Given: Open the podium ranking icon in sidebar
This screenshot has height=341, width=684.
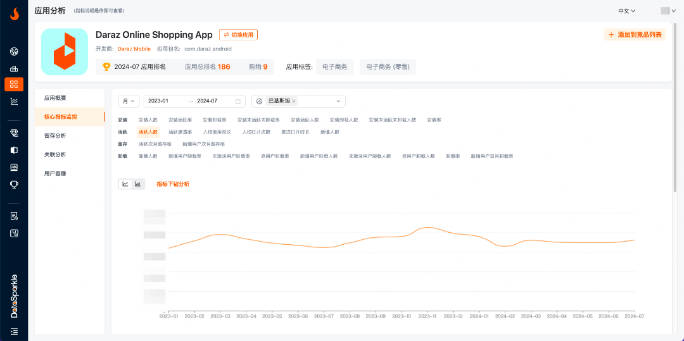Looking at the screenshot, I should click(x=14, y=68).
